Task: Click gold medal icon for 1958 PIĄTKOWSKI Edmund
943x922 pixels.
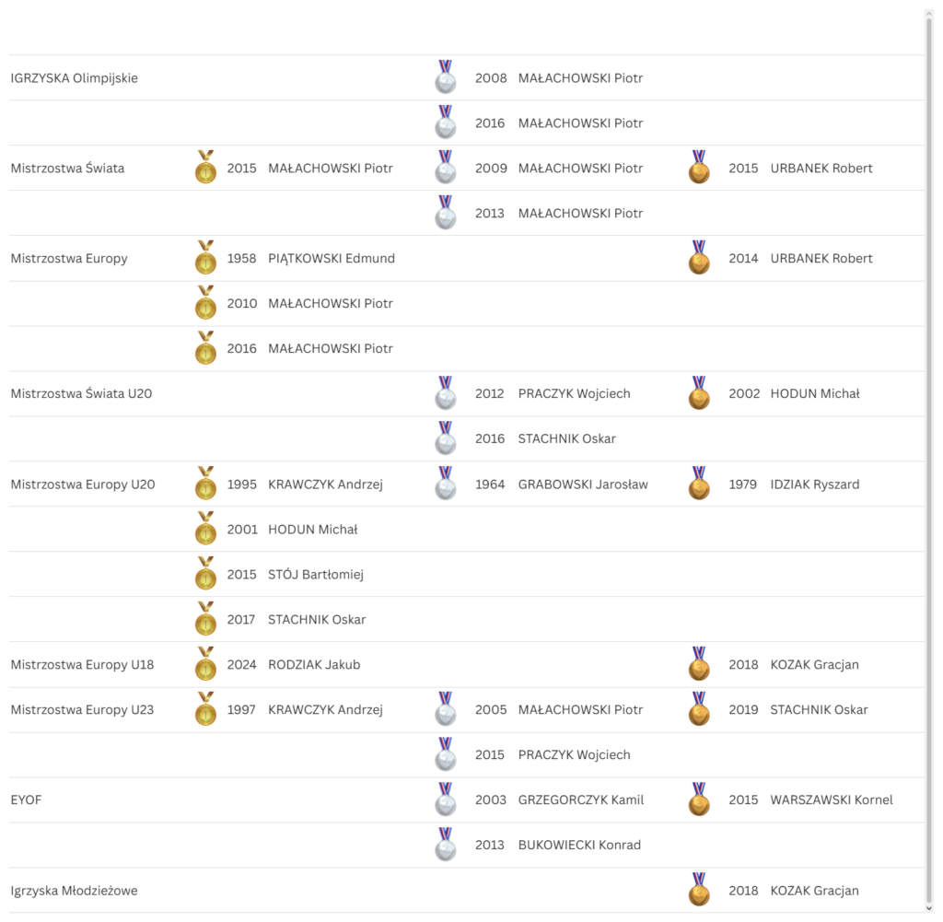Action: pyautogui.click(x=205, y=258)
